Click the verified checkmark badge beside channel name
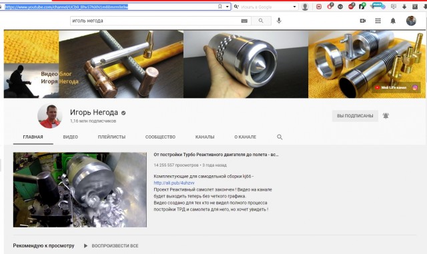The width and height of the screenshot is (427, 254). coord(123,113)
